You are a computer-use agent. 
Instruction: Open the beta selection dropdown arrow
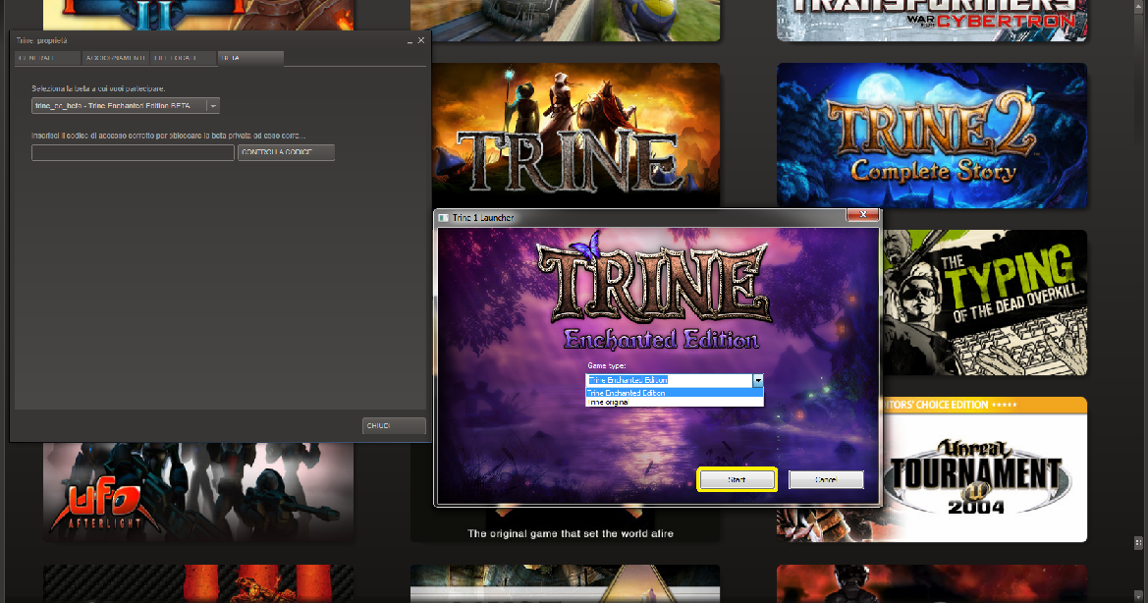pyautogui.click(x=213, y=106)
